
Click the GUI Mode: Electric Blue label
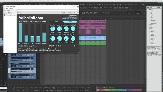coord(70,19)
